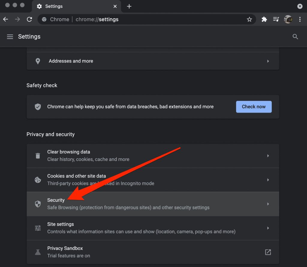Viewport: 307px width, 267px height.
Task: Reload the settings page
Action: 29,19
